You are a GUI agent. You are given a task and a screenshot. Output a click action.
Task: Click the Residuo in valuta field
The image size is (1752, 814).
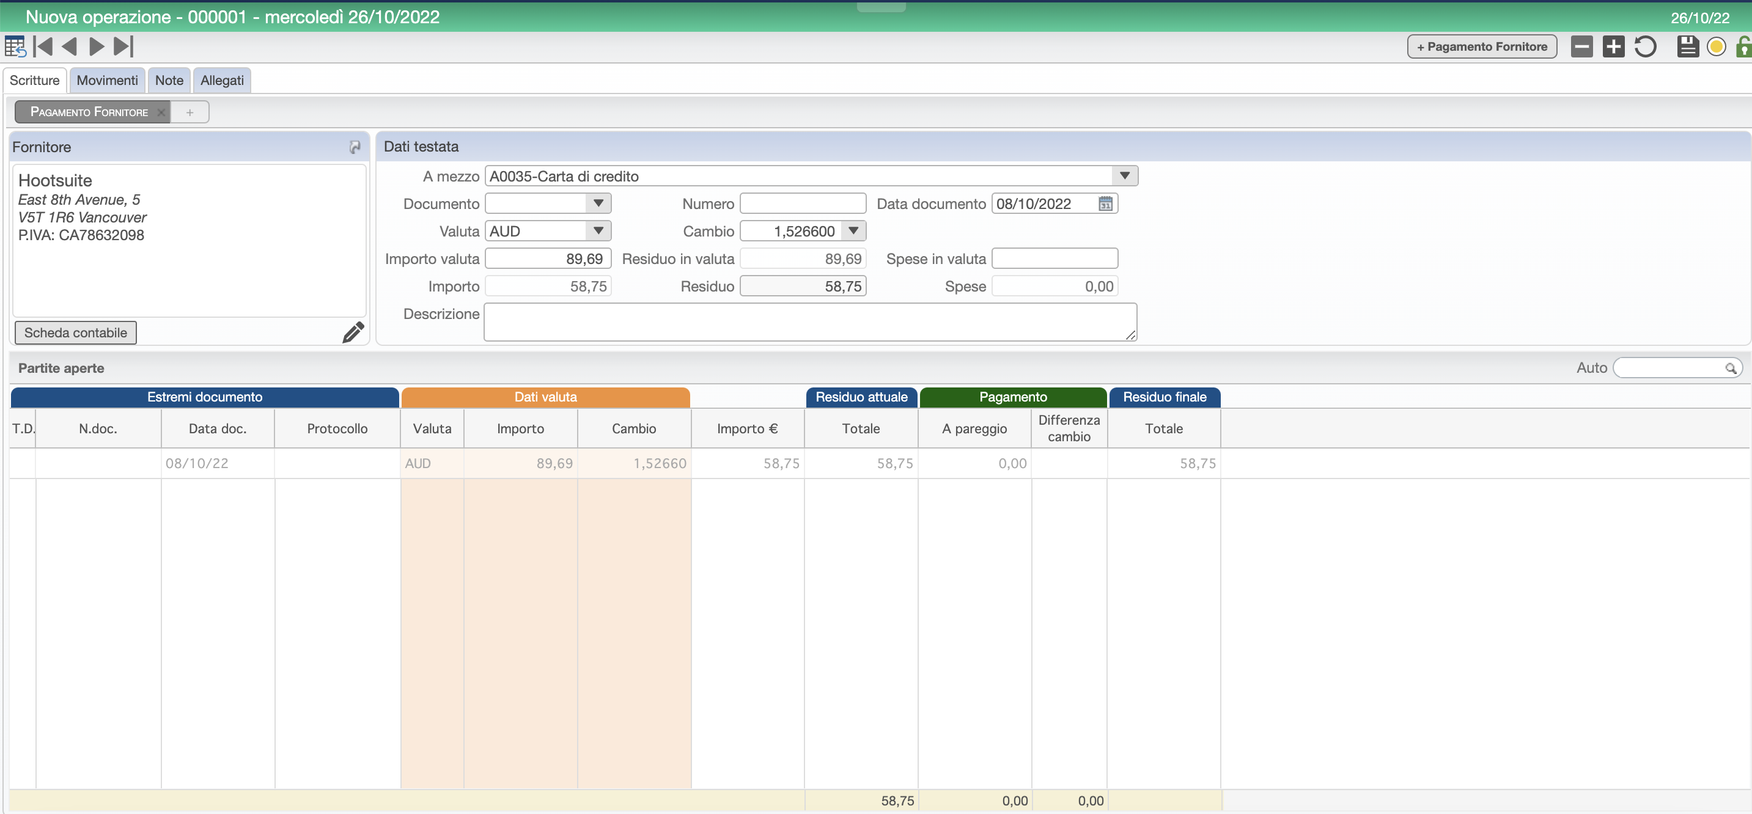click(x=803, y=258)
